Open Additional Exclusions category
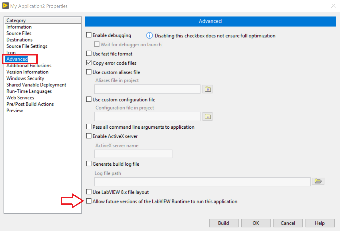 [29, 65]
